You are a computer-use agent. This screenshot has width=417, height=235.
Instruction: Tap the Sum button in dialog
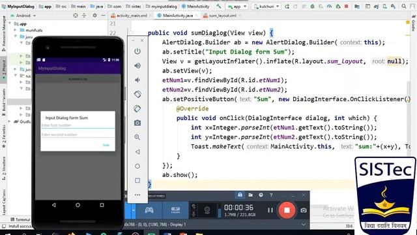[106, 145]
